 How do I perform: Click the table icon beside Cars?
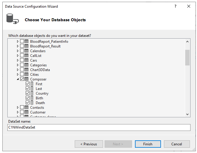click(27, 60)
